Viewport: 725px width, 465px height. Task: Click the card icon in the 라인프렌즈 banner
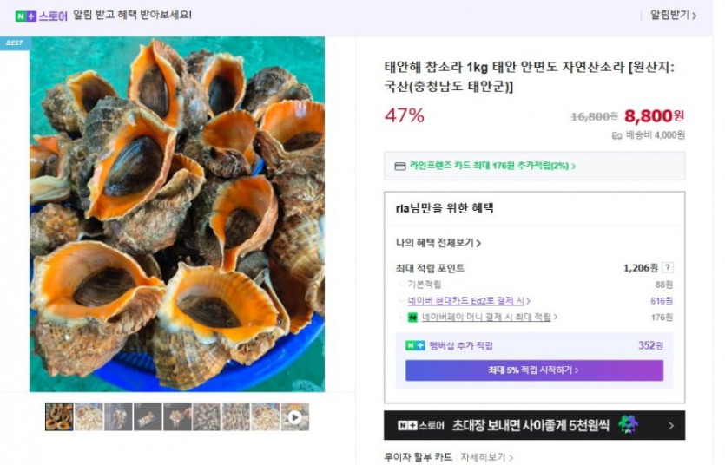(x=399, y=166)
